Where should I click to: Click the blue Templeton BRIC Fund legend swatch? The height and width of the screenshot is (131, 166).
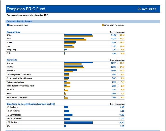tap(8, 25)
